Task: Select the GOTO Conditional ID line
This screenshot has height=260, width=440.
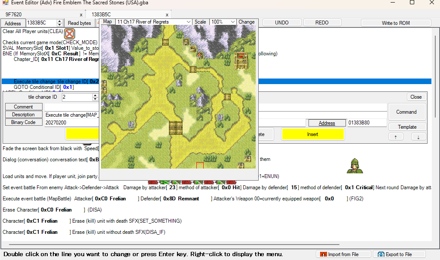Action: [44, 87]
